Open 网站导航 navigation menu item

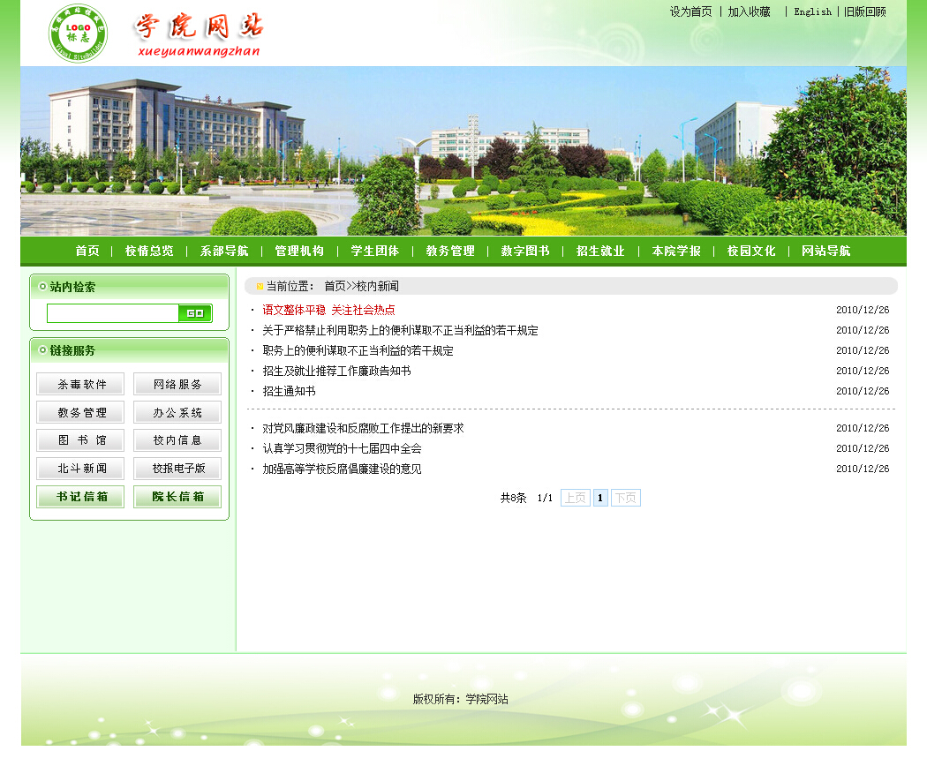click(x=826, y=252)
